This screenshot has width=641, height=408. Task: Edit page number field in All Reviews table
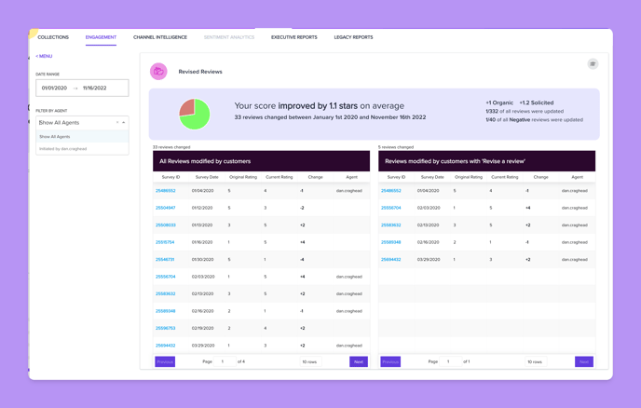(225, 361)
